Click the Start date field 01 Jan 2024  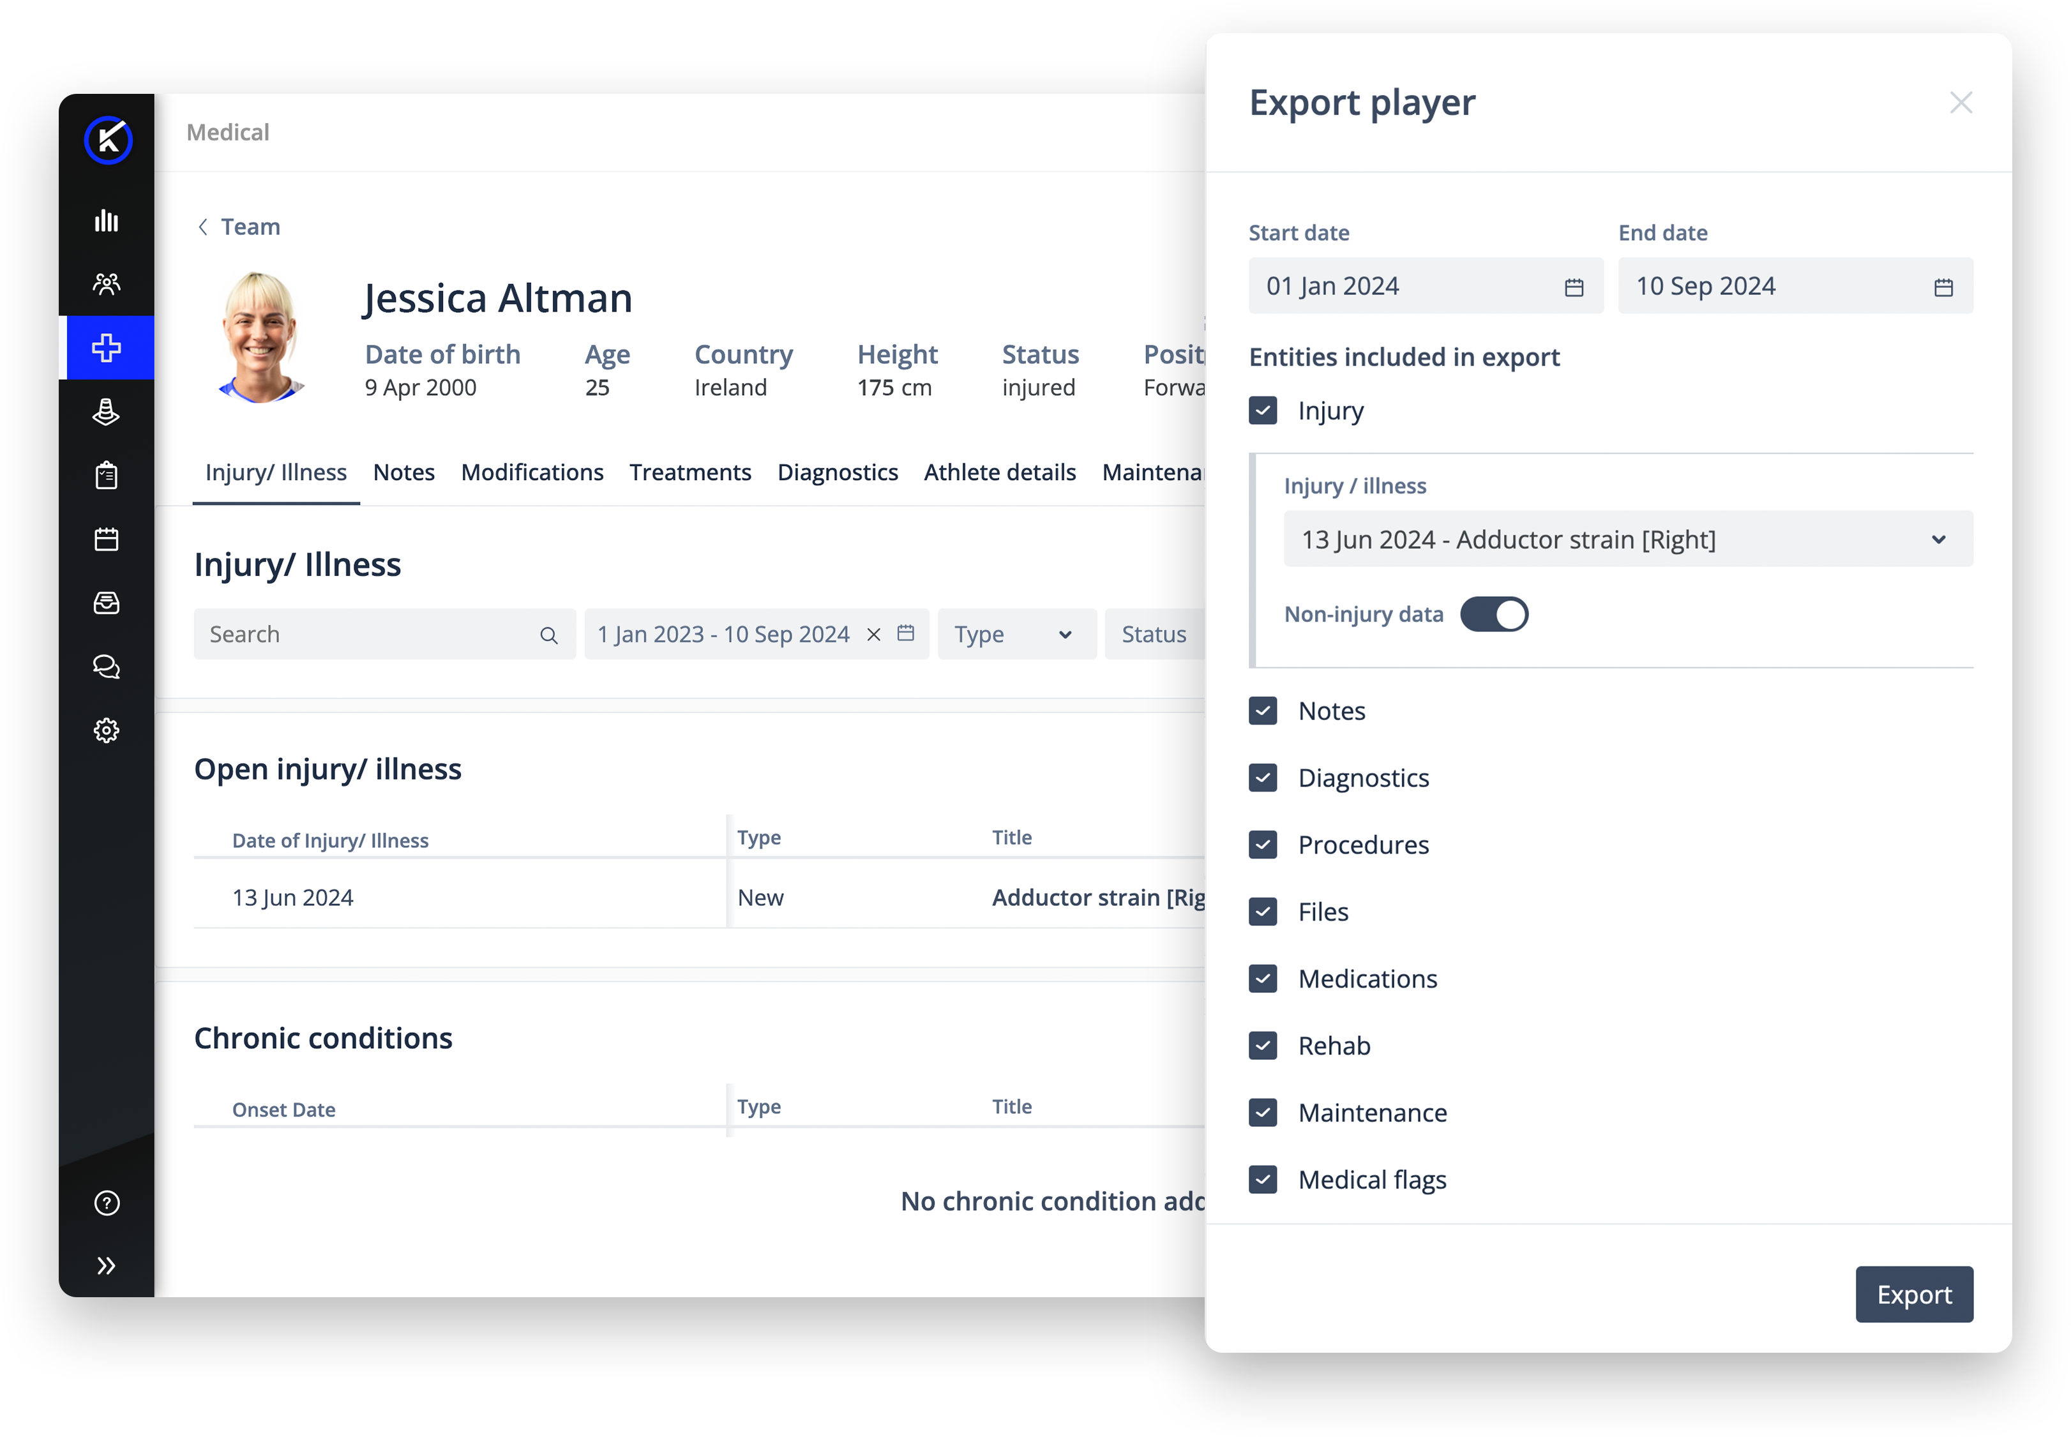[1426, 287]
